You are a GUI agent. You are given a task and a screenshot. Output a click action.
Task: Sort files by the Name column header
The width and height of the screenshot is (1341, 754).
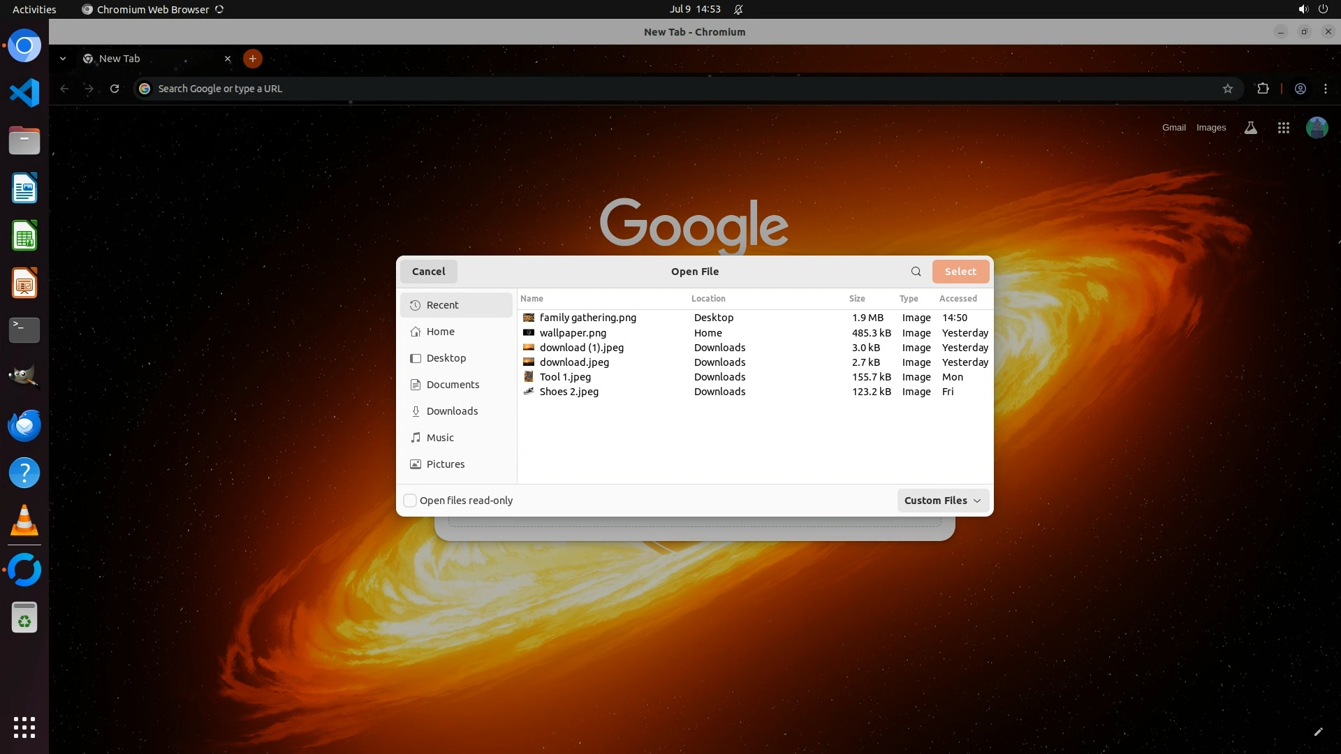coord(532,298)
